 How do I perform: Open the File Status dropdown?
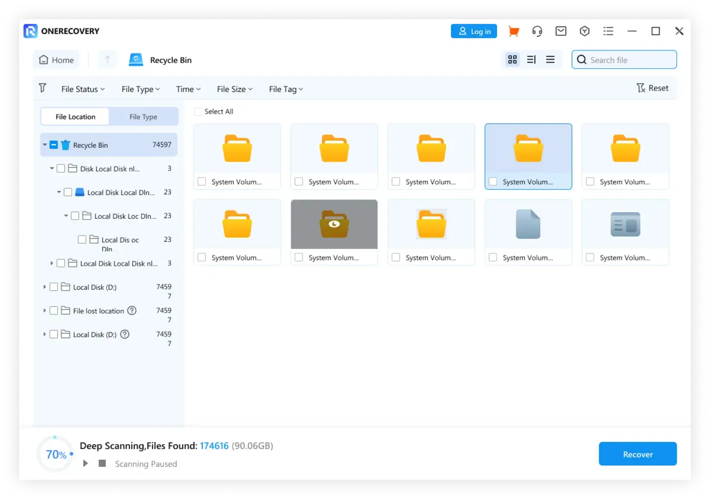point(83,89)
